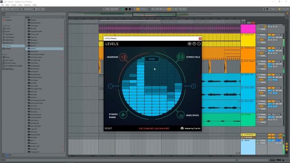Click the R channel circle in LEVELS
The width and height of the screenshot is (290, 163).
(193, 86)
